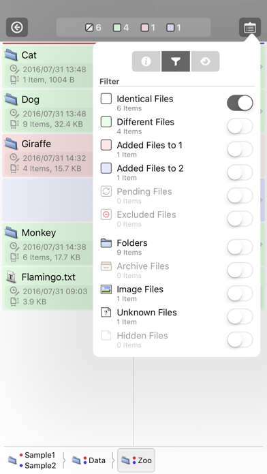
Task: Click the Folders filter folder icon
Action: pyautogui.click(x=106, y=242)
